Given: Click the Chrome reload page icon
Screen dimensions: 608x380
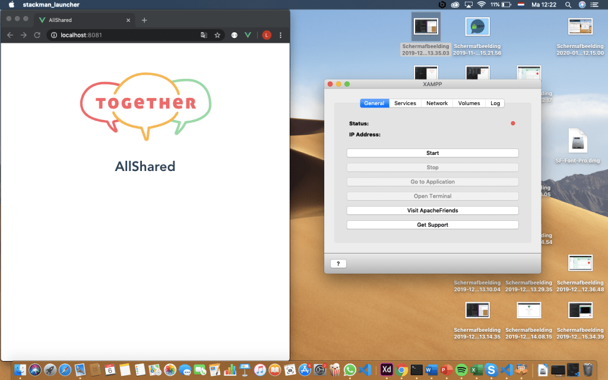Looking at the screenshot, I should tap(37, 36).
